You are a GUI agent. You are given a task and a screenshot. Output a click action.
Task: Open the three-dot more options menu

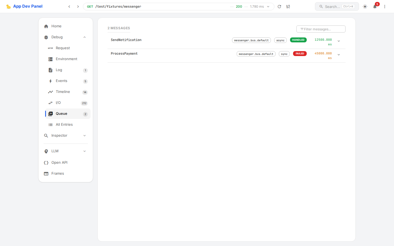(385, 7)
